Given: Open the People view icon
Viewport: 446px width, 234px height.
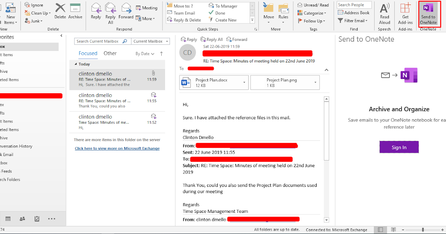Looking at the screenshot, I should 22,218.
